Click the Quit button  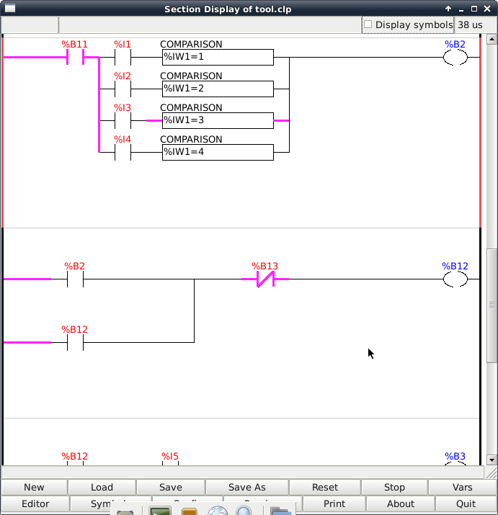(466, 503)
